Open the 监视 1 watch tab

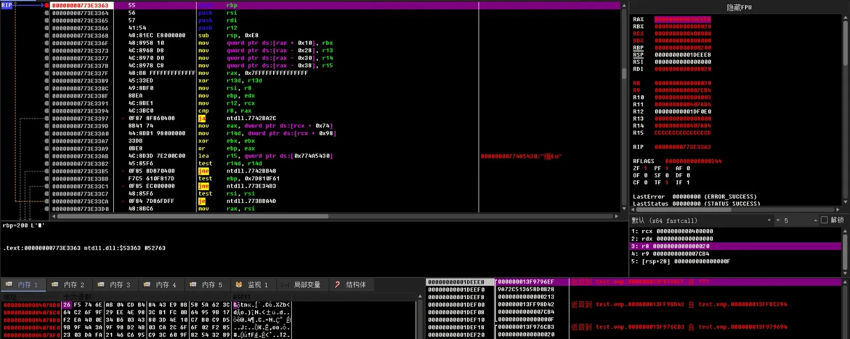pyautogui.click(x=252, y=285)
